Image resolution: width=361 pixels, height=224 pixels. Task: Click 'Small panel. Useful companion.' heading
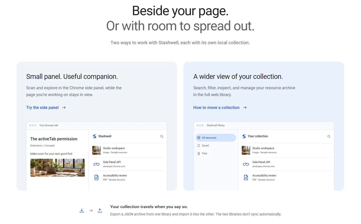(72, 77)
